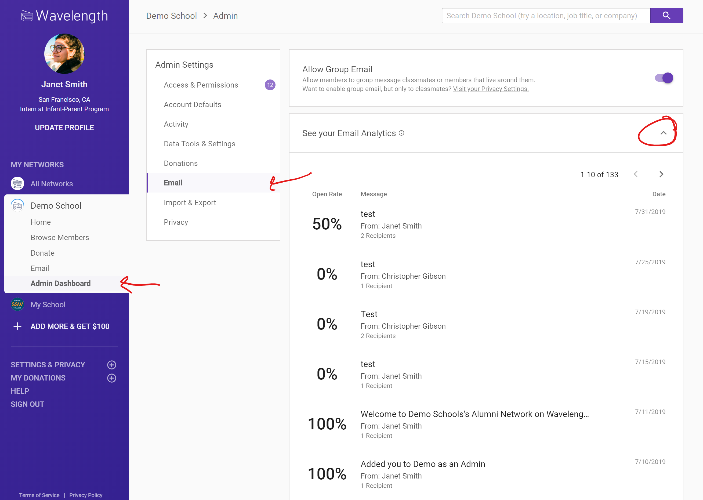The image size is (703, 500).
Task: Collapse the Email Analytics section chevron
Action: [663, 133]
